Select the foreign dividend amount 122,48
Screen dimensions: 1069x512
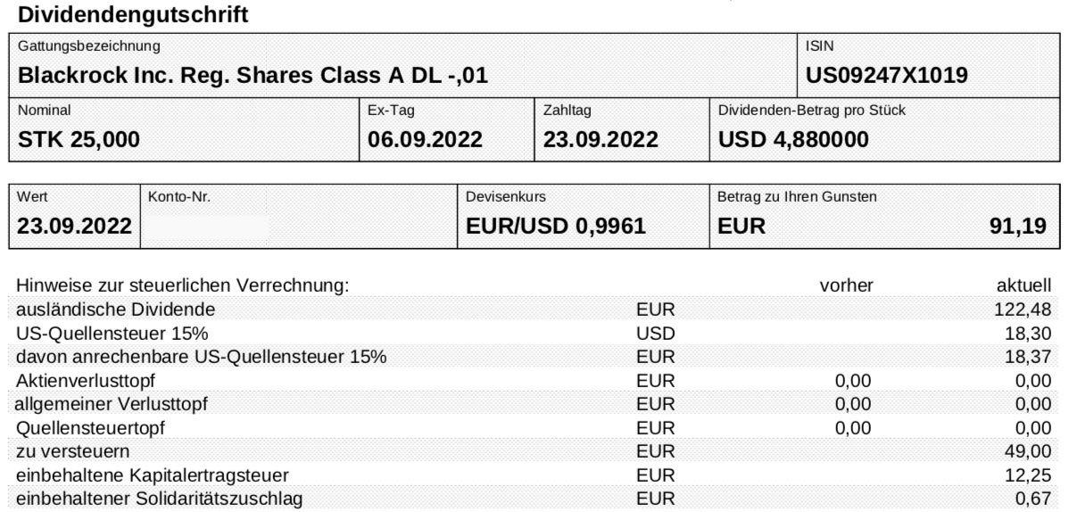tap(1023, 310)
